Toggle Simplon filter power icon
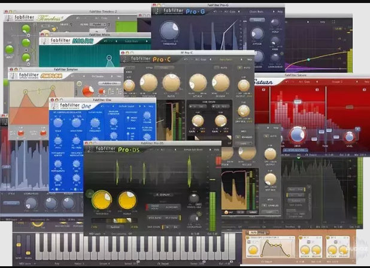Viewport: 370px width, 268px height. (x=79, y=83)
